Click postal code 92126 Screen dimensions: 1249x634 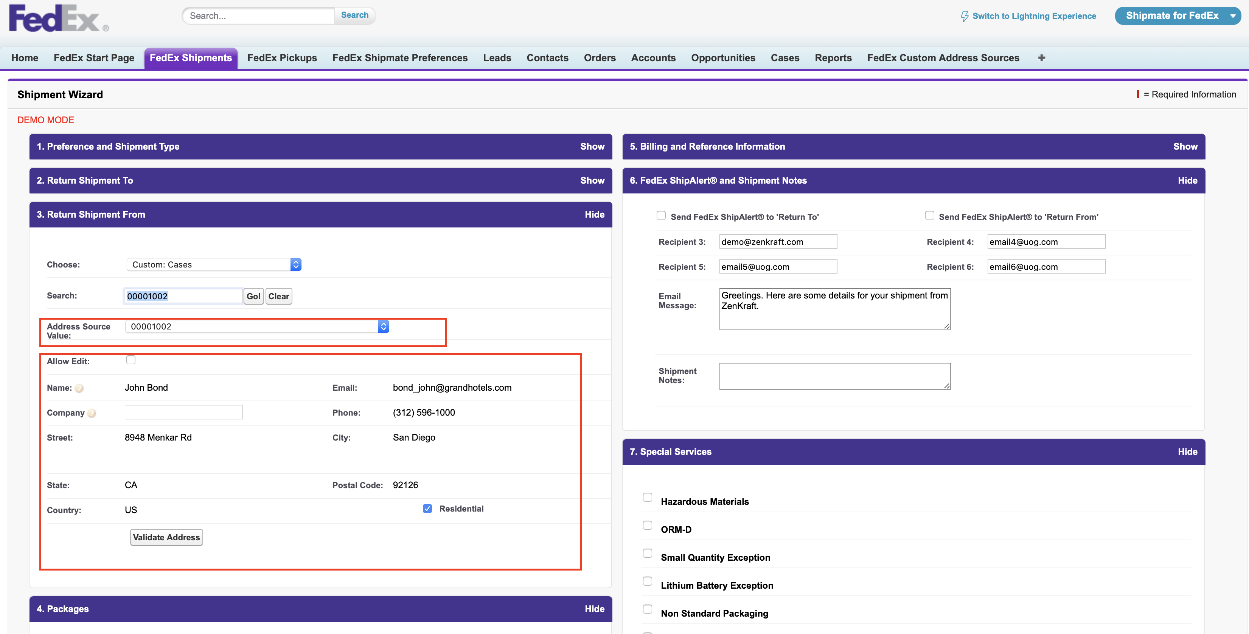pyautogui.click(x=405, y=485)
